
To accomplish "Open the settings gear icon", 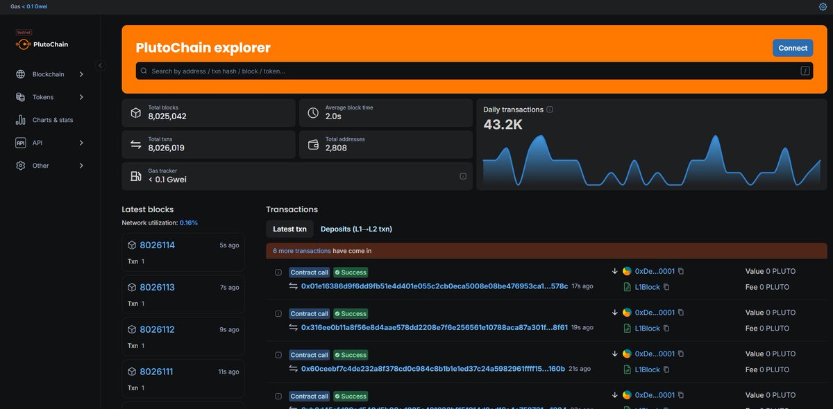I will coord(823,6).
